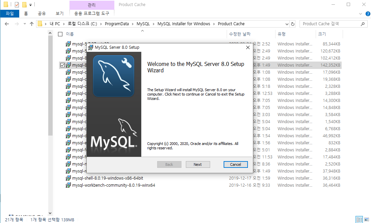Image resolution: width=371 pixels, height=223 pixels.
Task: Open the 보기 ribbon tab
Action: [x=60, y=13]
